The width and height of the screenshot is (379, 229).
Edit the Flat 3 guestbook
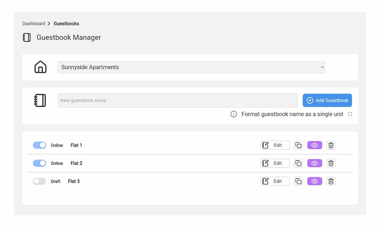point(275,181)
